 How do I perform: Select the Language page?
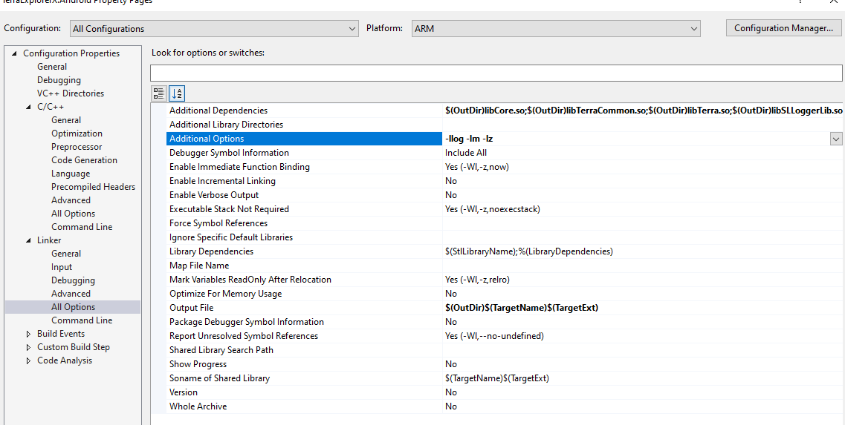[x=71, y=174]
